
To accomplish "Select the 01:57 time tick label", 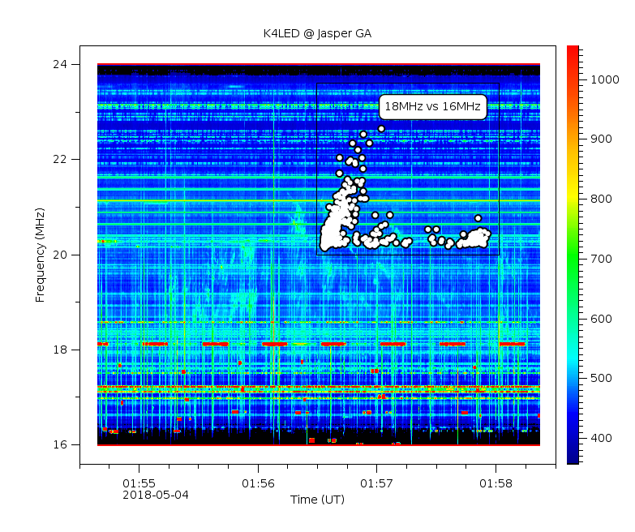I will click(376, 483).
